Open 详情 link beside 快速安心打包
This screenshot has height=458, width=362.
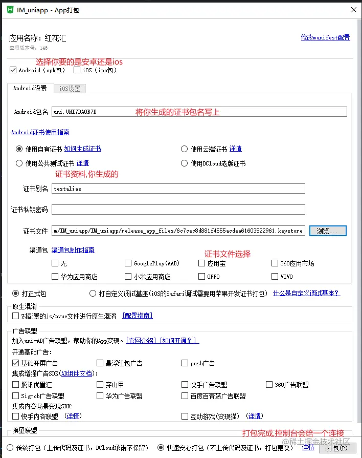[x=308, y=447]
